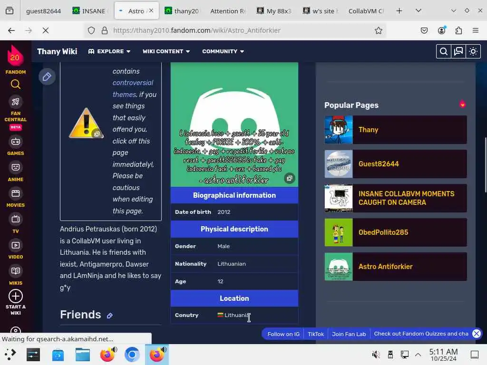Open Firefox account icon

coord(441,30)
